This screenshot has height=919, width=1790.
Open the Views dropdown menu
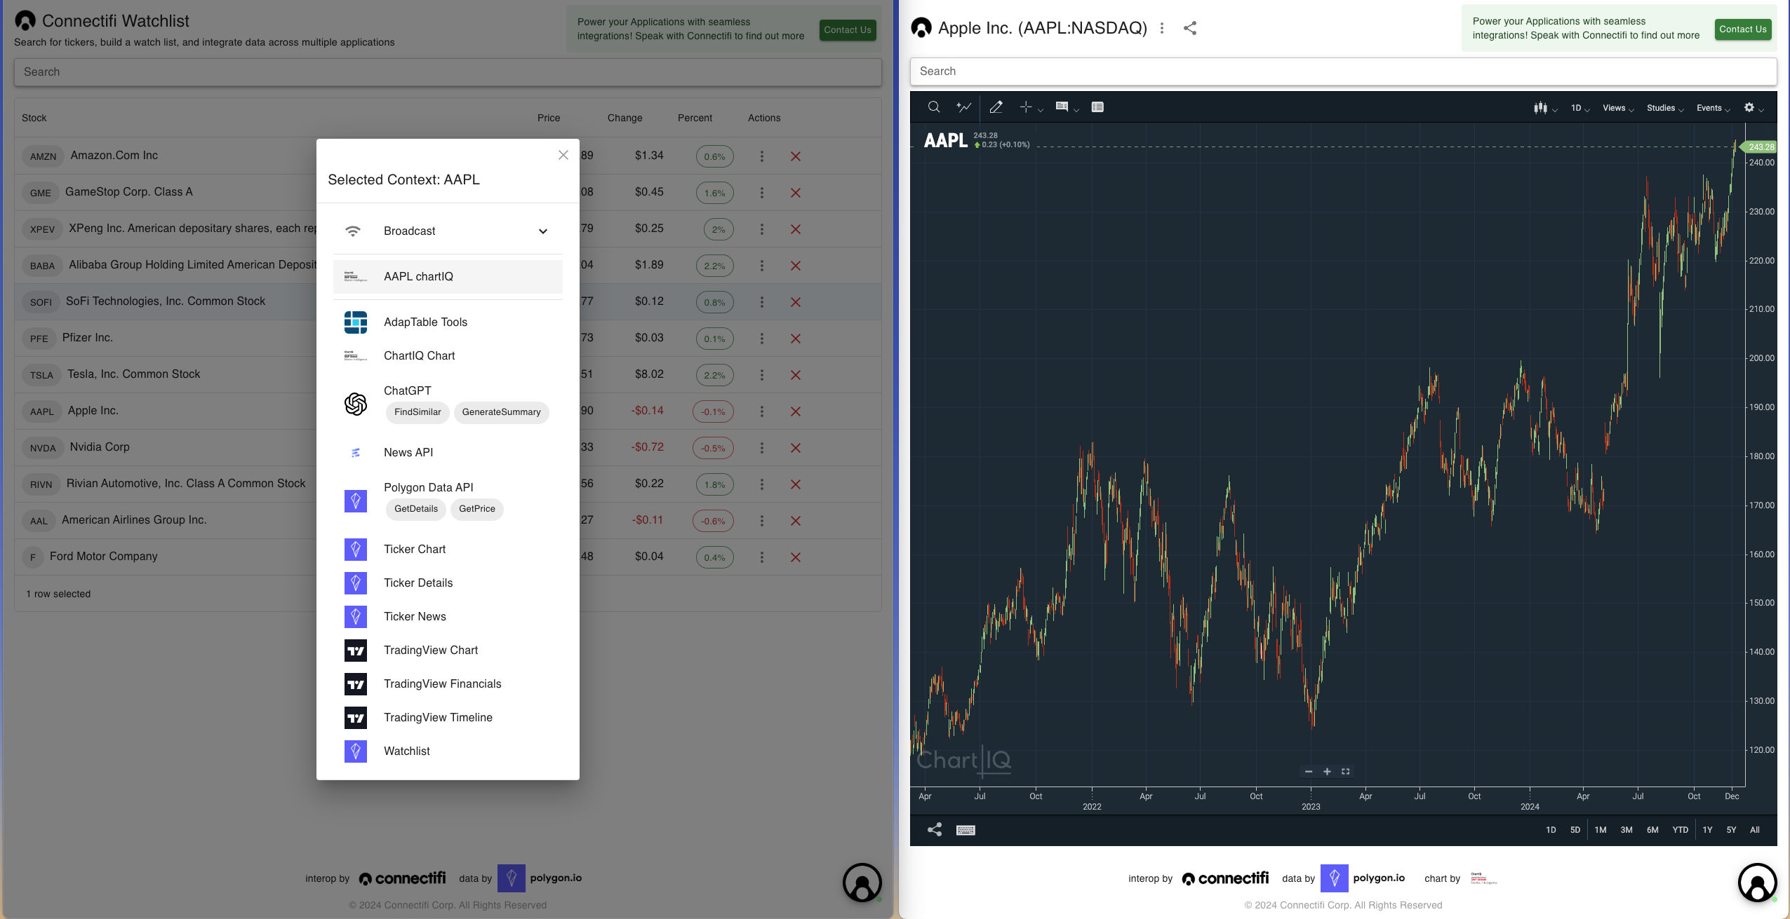pos(1618,108)
